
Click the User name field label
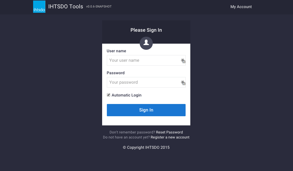coord(116,51)
